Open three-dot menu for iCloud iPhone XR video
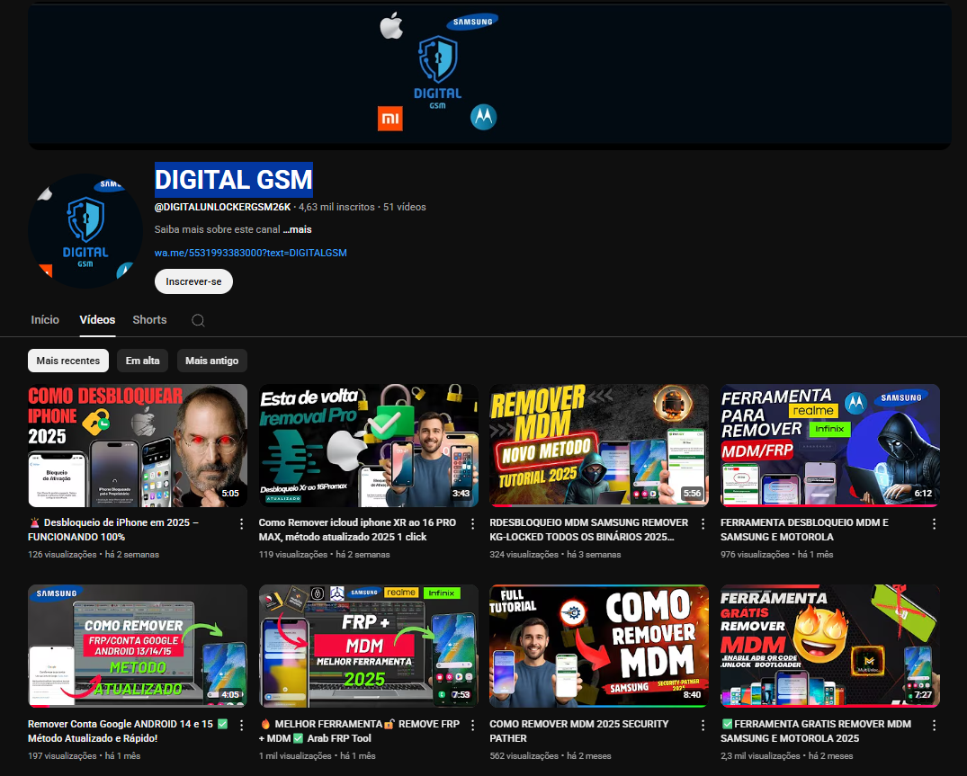This screenshot has width=967, height=776. point(472,523)
